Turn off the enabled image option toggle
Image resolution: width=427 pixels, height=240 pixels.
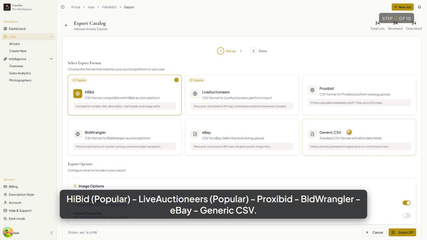click(x=406, y=203)
